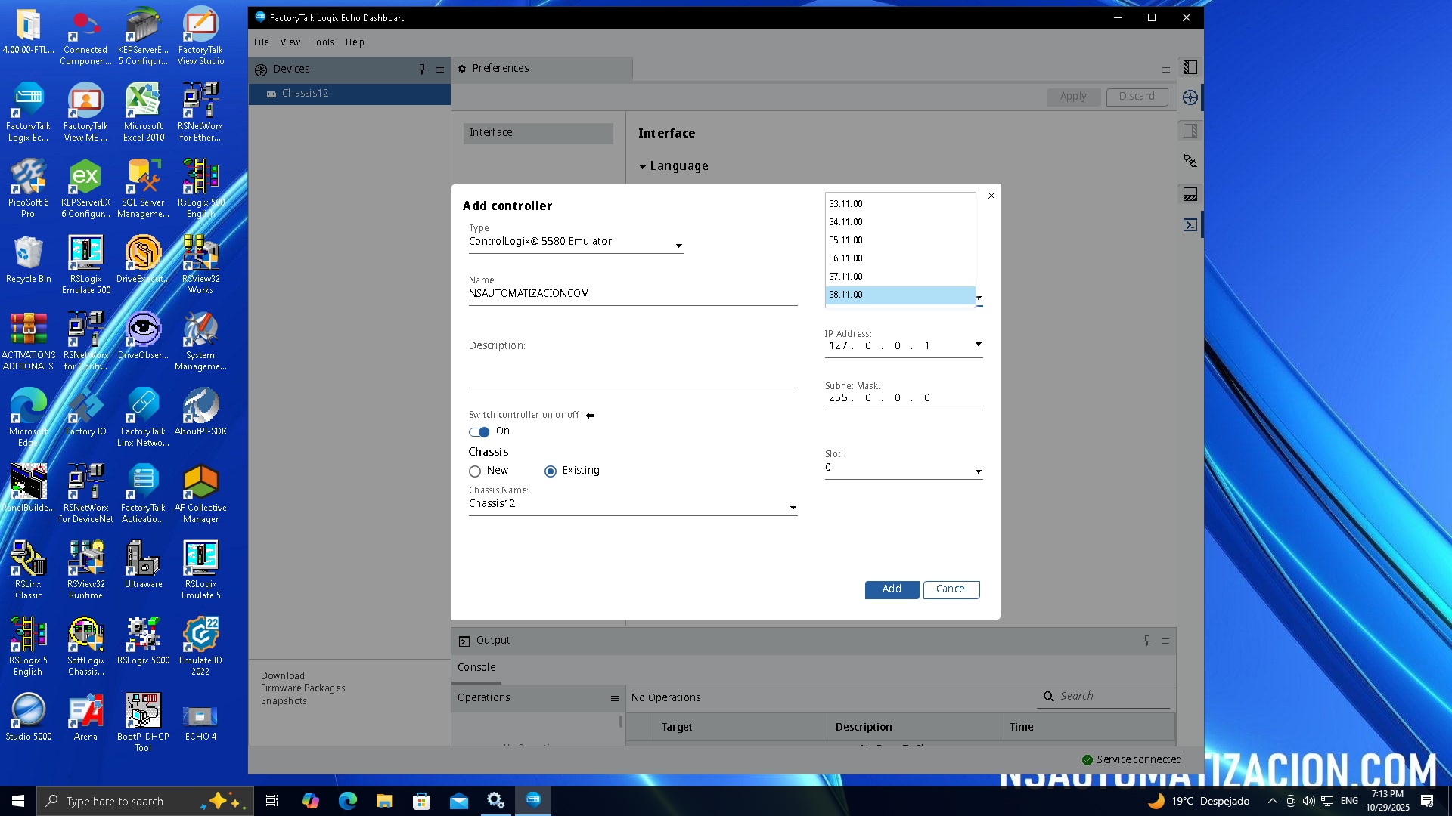This screenshot has width=1452, height=816.
Task: Choose version 36.11.00 from the list
Action: [846, 258]
